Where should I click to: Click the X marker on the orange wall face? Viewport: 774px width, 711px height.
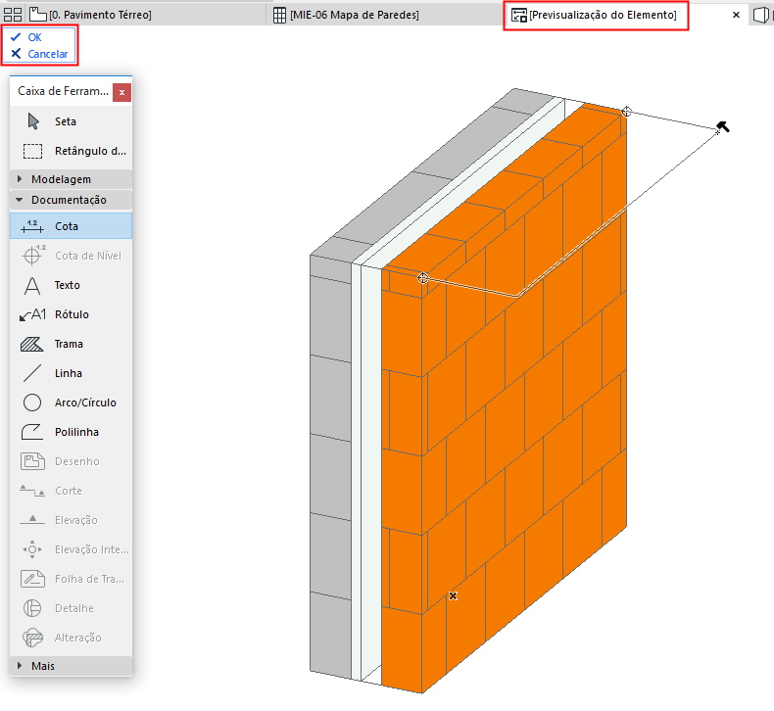(x=454, y=596)
